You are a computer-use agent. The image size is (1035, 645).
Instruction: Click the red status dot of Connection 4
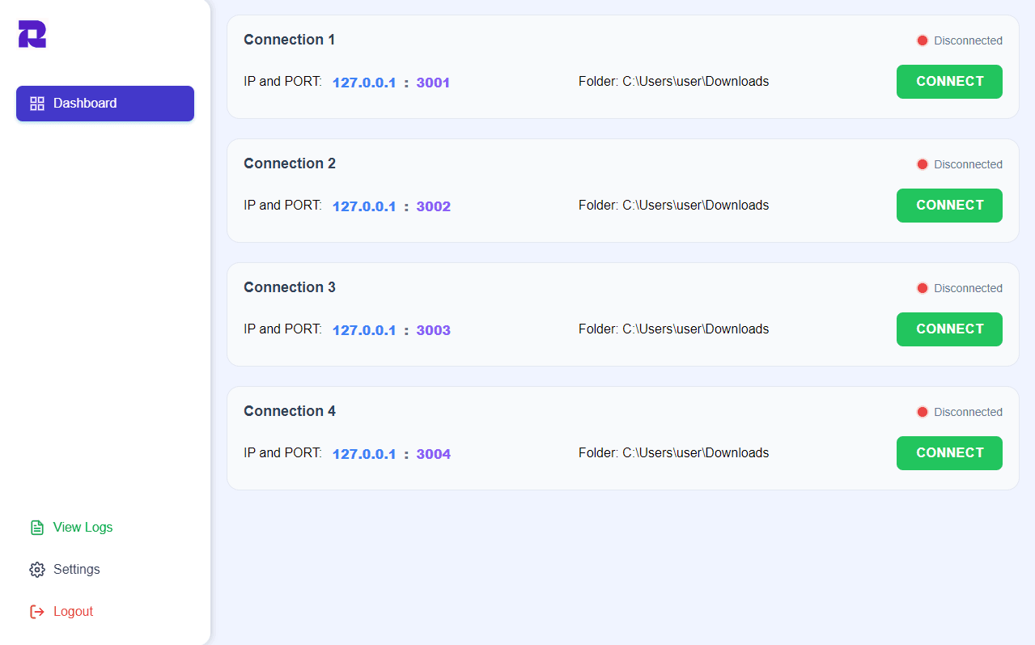923,412
